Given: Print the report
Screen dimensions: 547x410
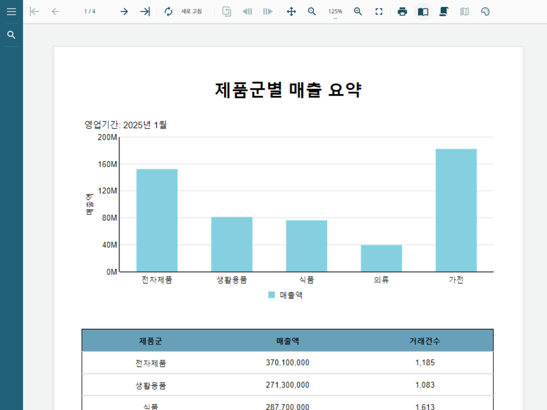Looking at the screenshot, I should click(402, 11).
